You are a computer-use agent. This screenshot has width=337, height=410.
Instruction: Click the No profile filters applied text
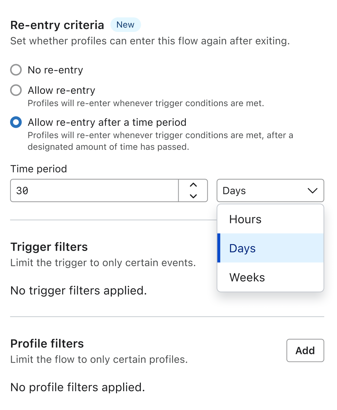point(77,387)
